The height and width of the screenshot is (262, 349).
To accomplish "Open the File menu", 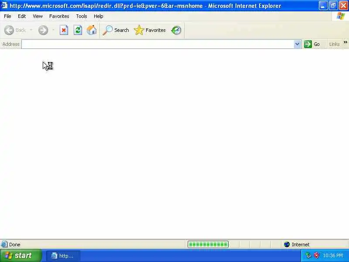I will point(7,16).
